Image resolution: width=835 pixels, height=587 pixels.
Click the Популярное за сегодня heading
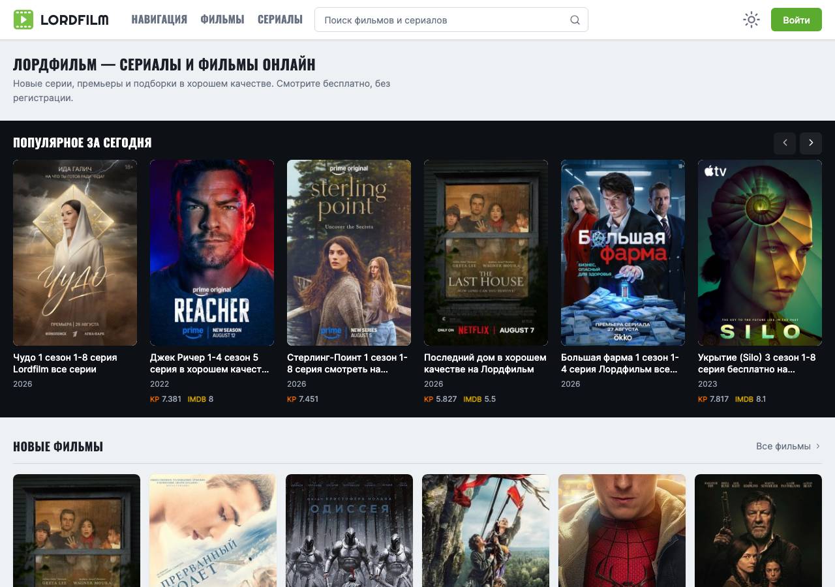[x=82, y=143]
